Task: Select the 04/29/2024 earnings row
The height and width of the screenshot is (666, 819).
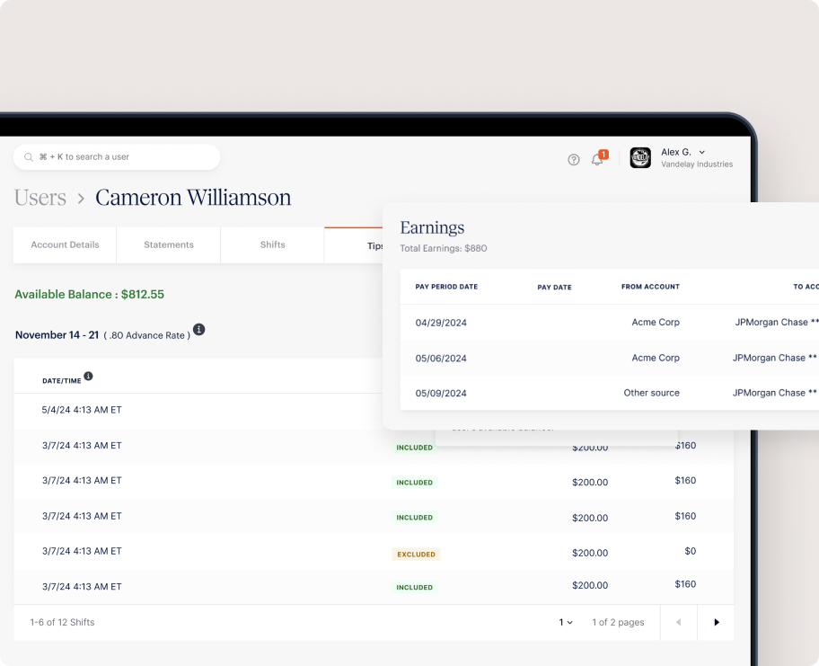Action: click(610, 323)
